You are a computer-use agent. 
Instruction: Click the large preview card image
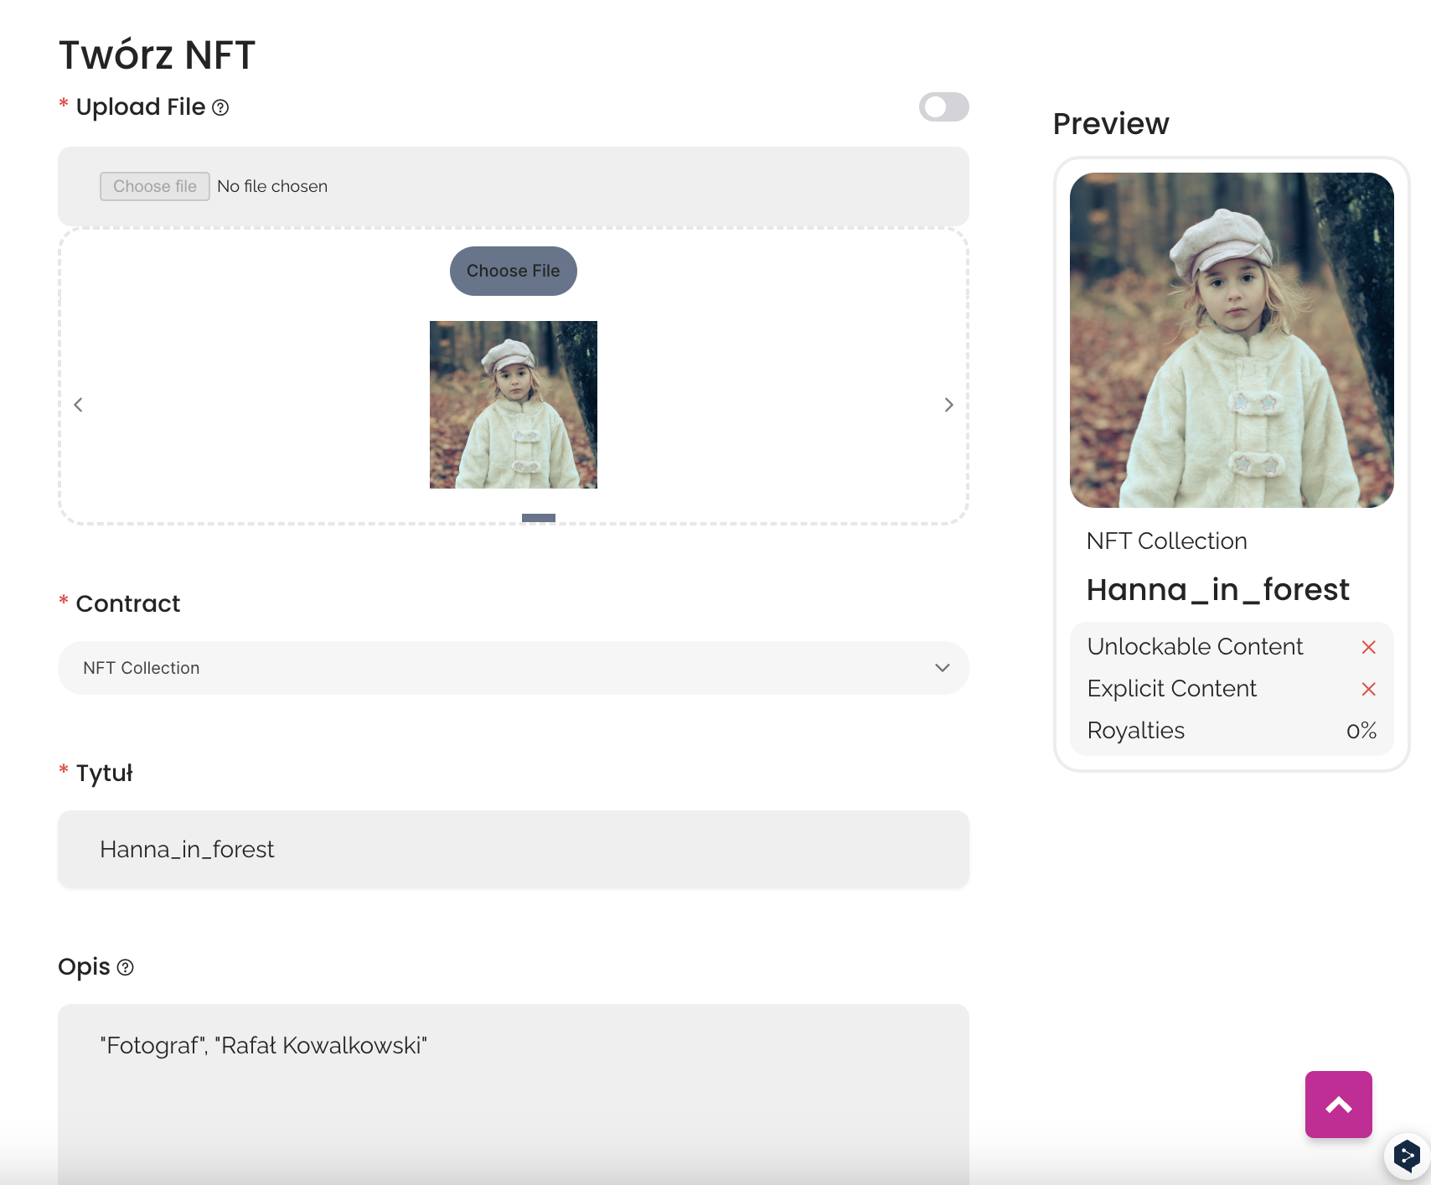[x=1232, y=340]
